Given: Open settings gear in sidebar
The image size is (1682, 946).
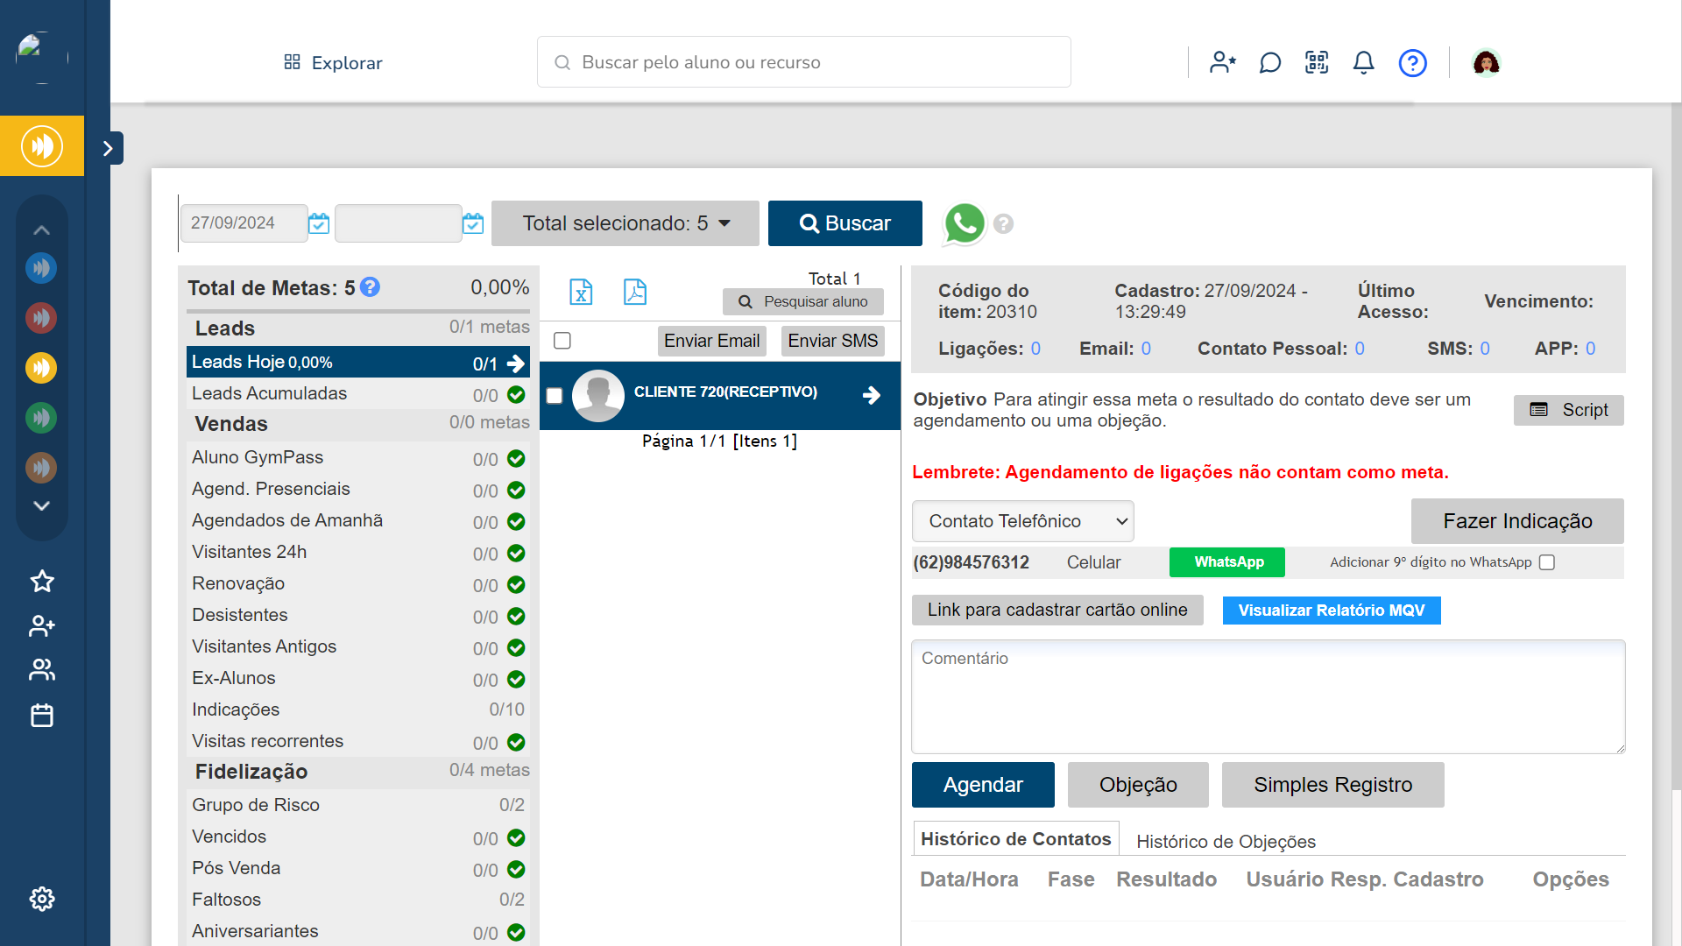Looking at the screenshot, I should [42, 899].
